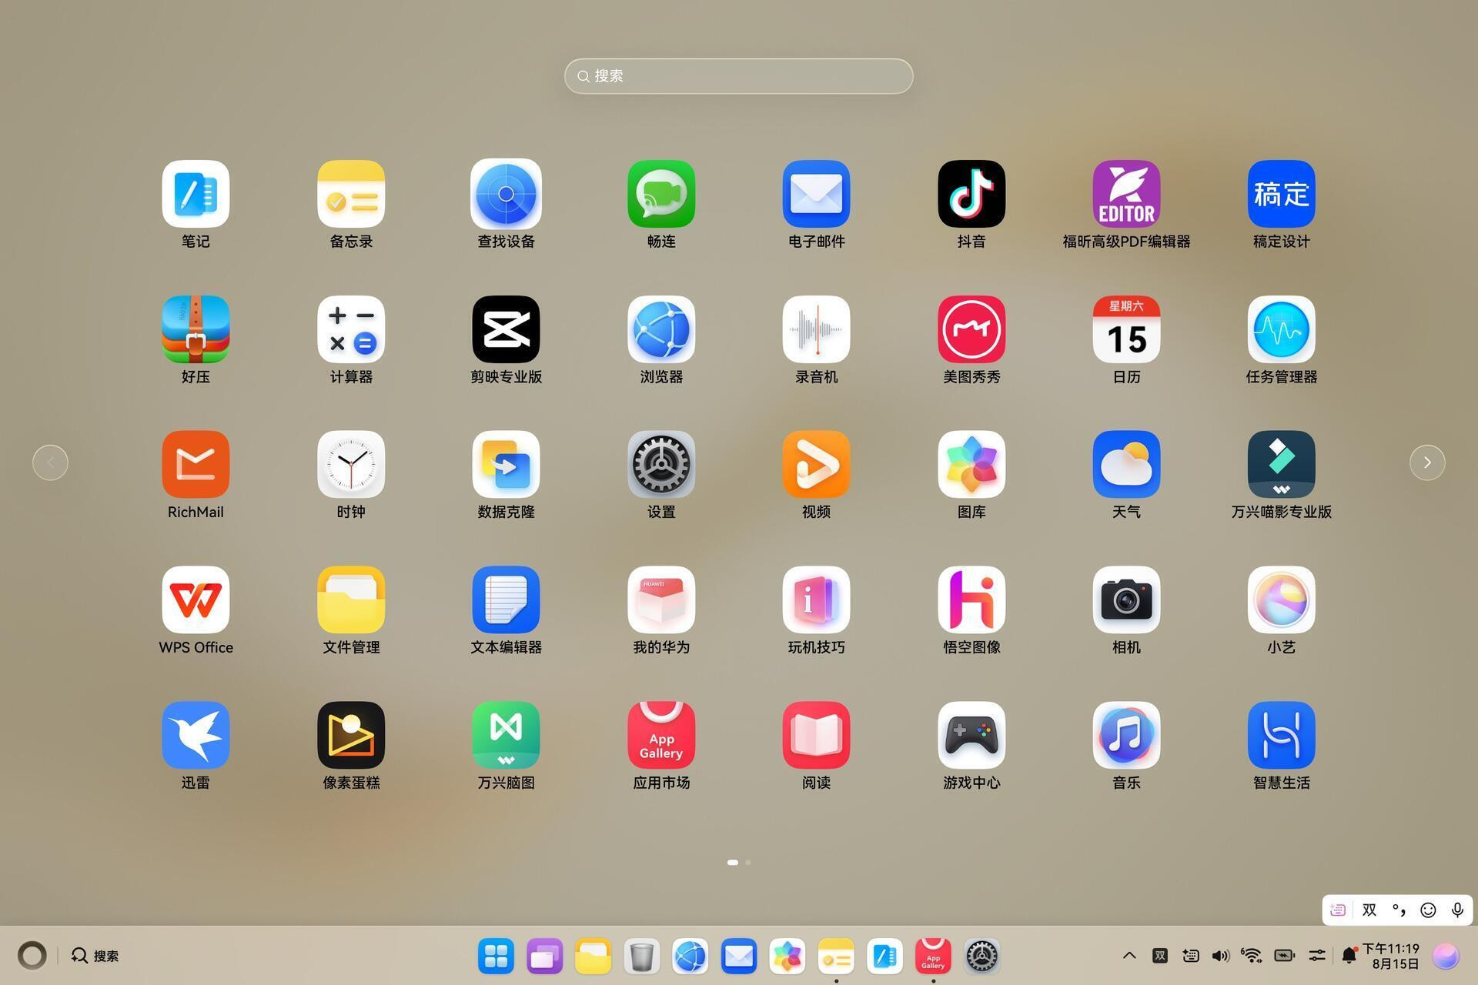Go to the previous page of apps
The image size is (1478, 985).
point(50,462)
